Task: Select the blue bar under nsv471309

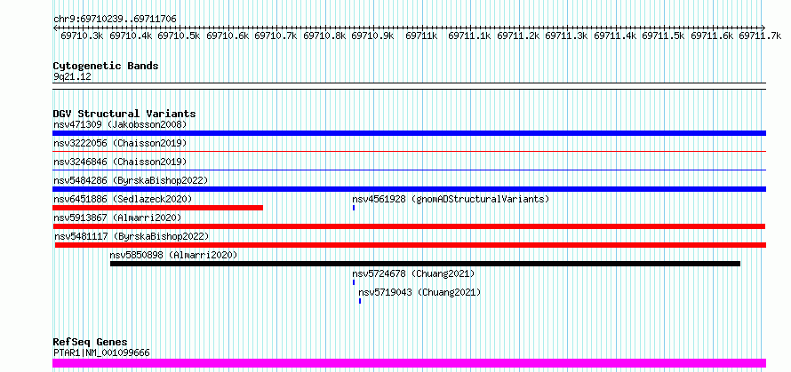Action: pos(409,133)
